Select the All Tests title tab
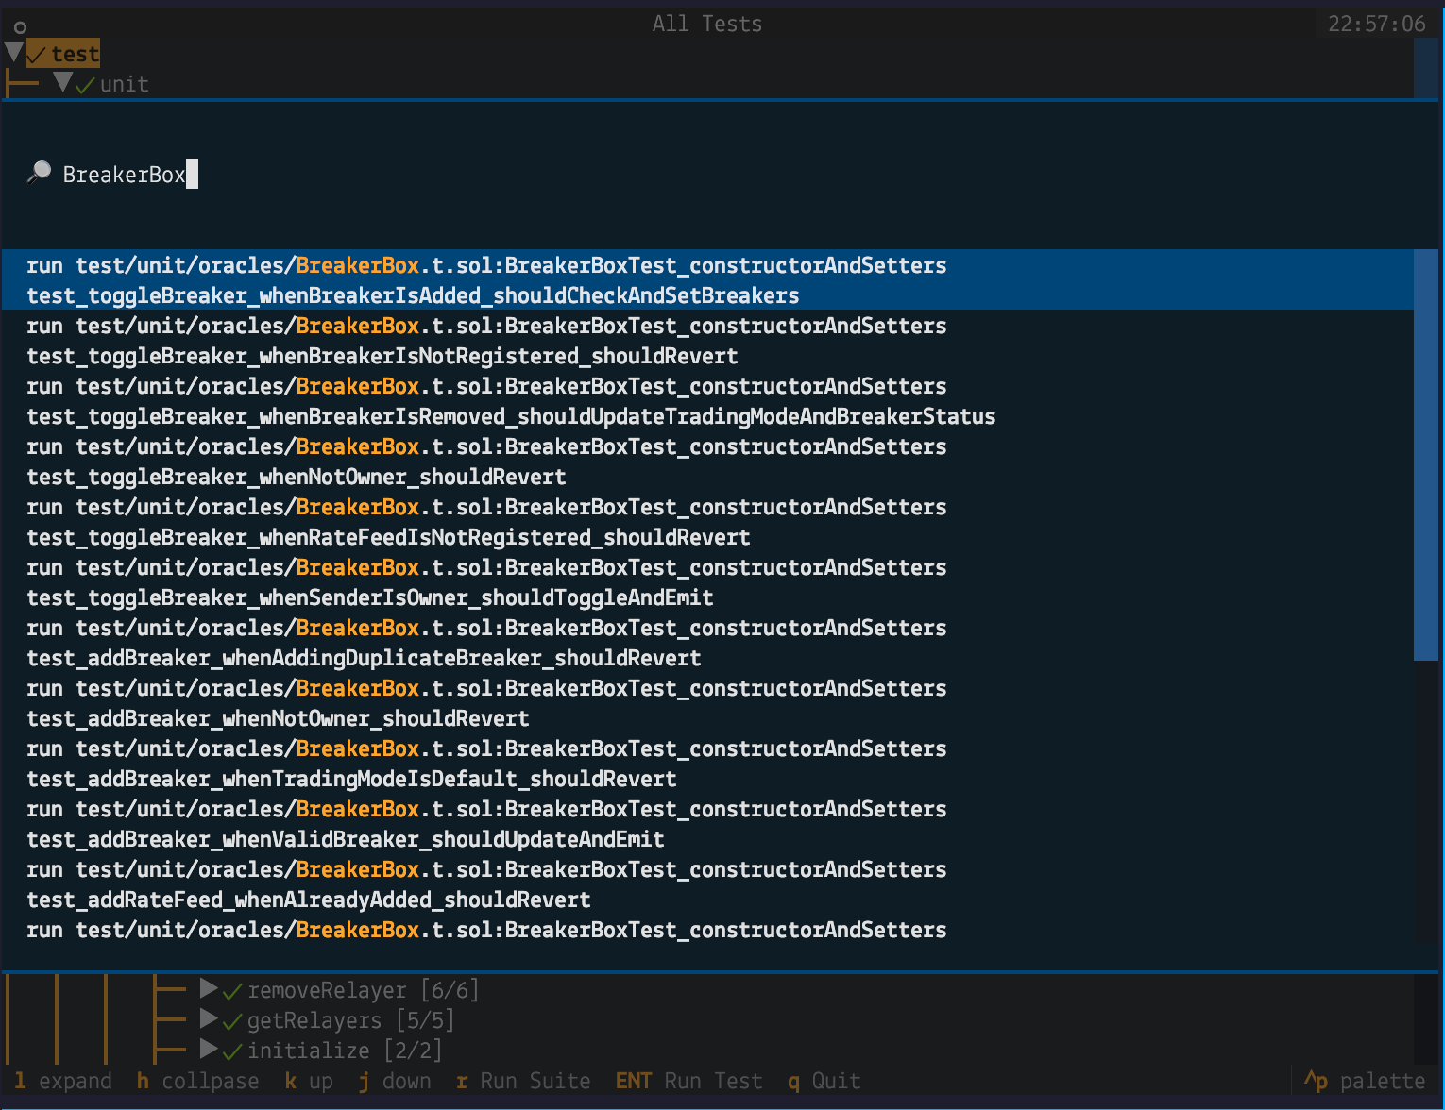 [706, 24]
